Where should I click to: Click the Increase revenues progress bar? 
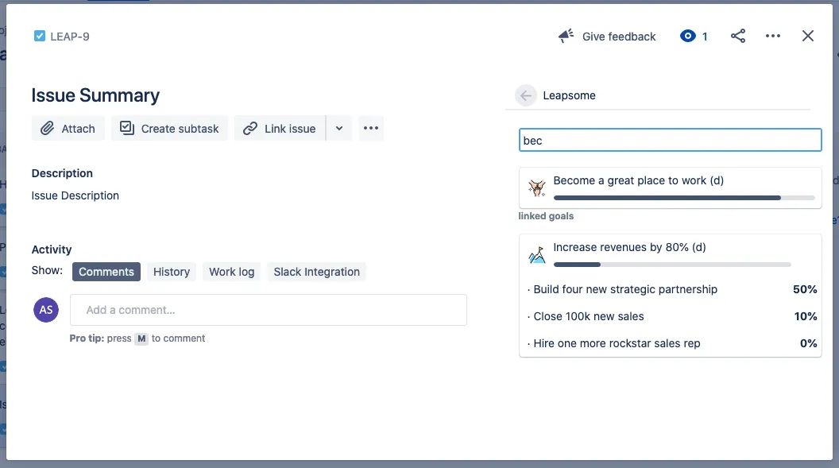tap(672, 265)
